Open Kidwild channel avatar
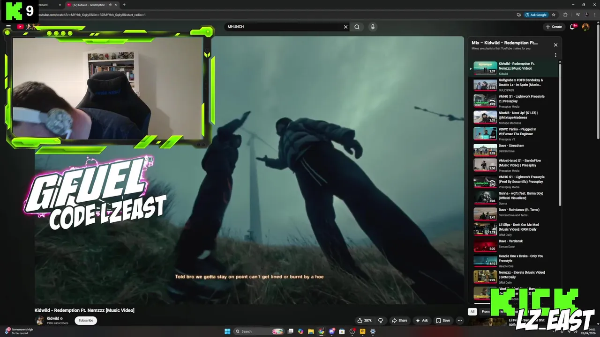Image resolution: width=600 pixels, height=337 pixels. click(40, 321)
